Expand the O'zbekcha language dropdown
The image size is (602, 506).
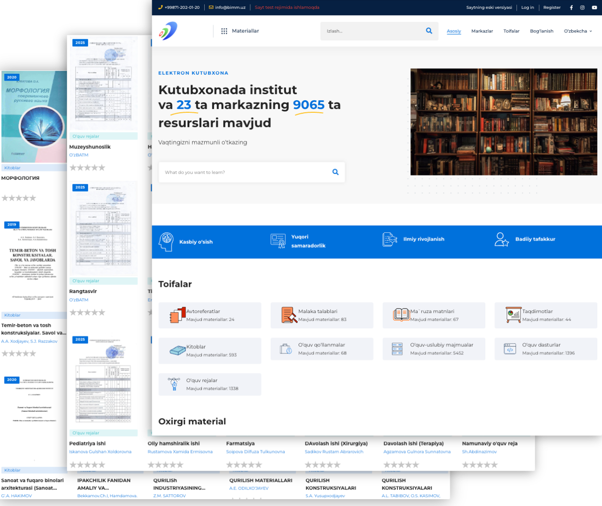point(578,31)
